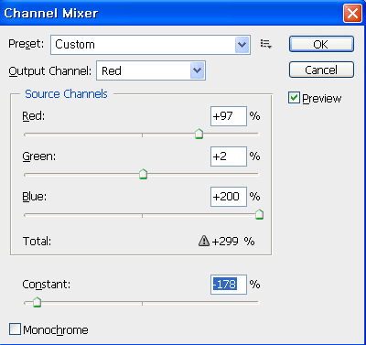Viewport: 366px width, 345px height.
Task: Click the Preset label
Action: click(x=27, y=44)
